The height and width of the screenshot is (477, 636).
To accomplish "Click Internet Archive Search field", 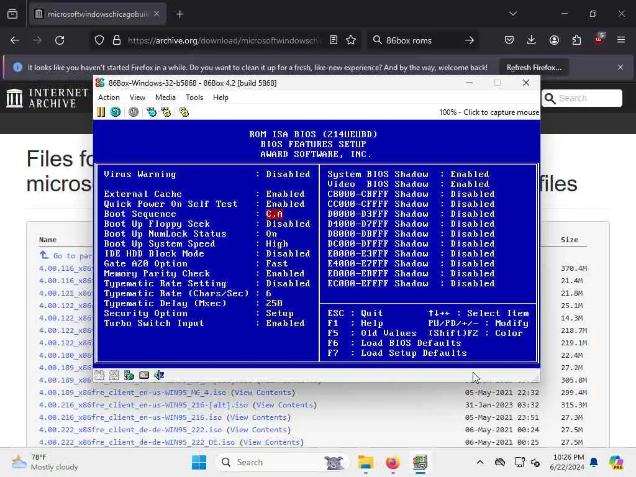I will (581, 98).
